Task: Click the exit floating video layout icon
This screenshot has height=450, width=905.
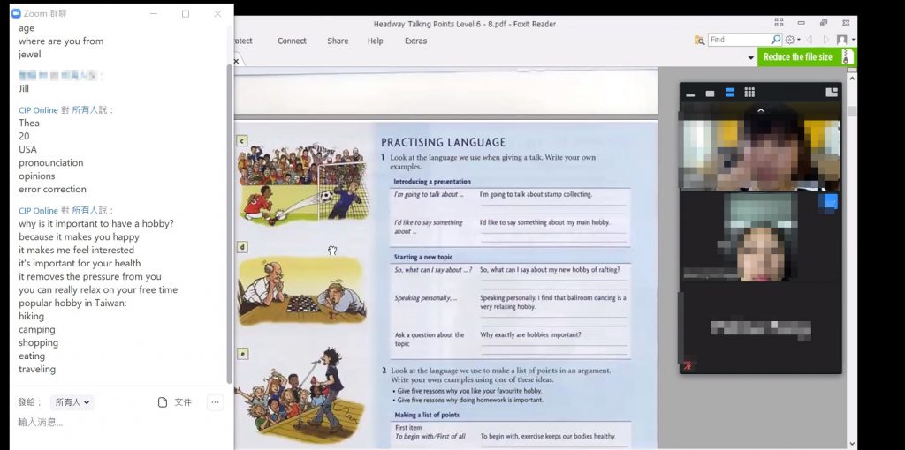Action: pyautogui.click(x=832, y=92)
